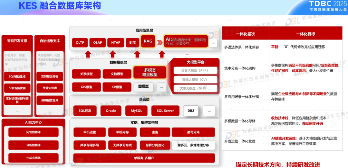Select the RAG scenario box

pyautogui.click(x=148, y=41)
